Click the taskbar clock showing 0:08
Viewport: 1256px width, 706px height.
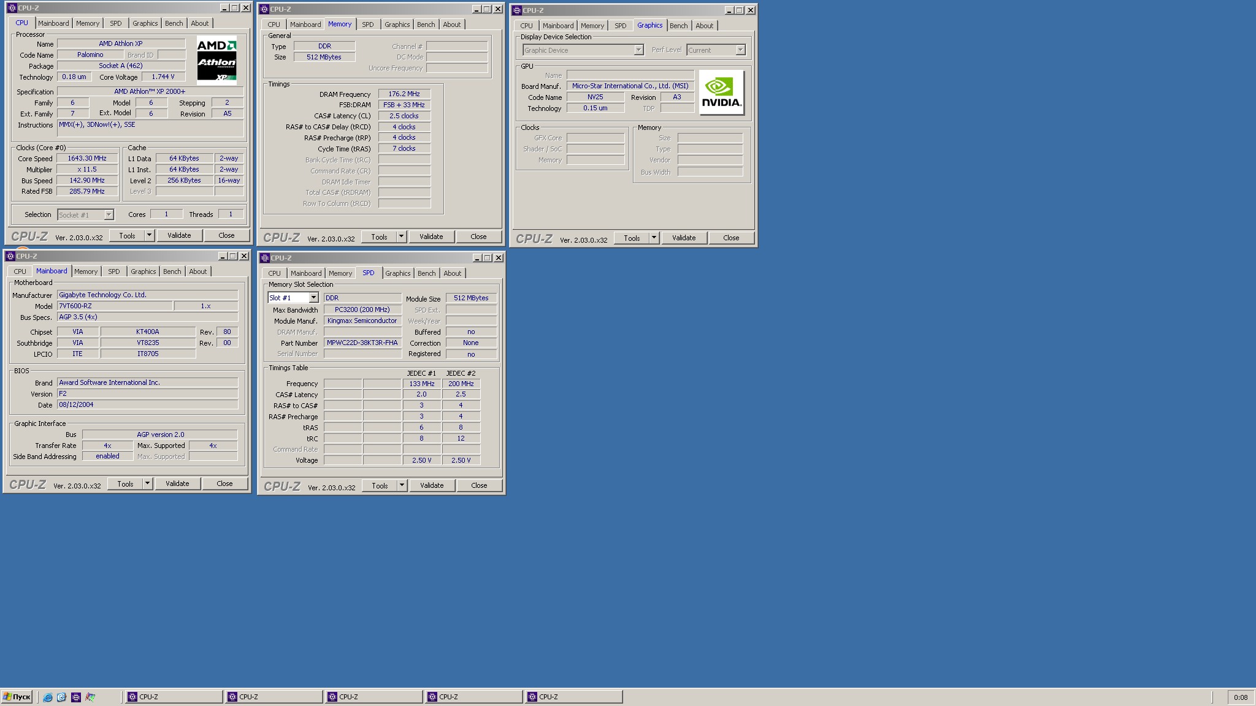coord(1241,697)
